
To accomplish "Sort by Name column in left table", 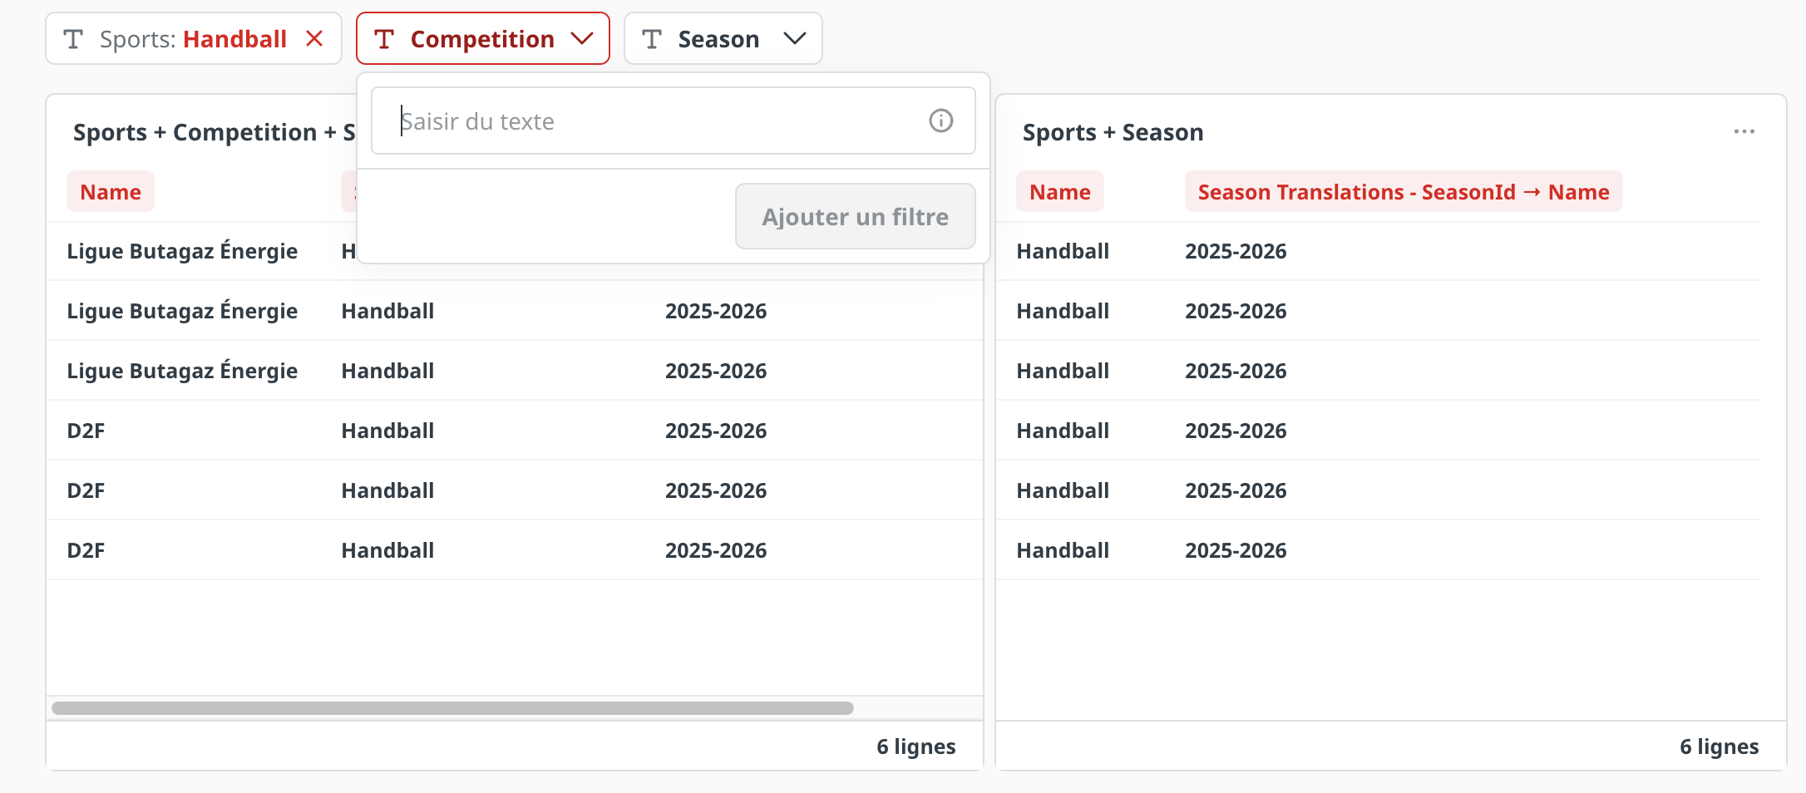I will [x=111, y=192].
